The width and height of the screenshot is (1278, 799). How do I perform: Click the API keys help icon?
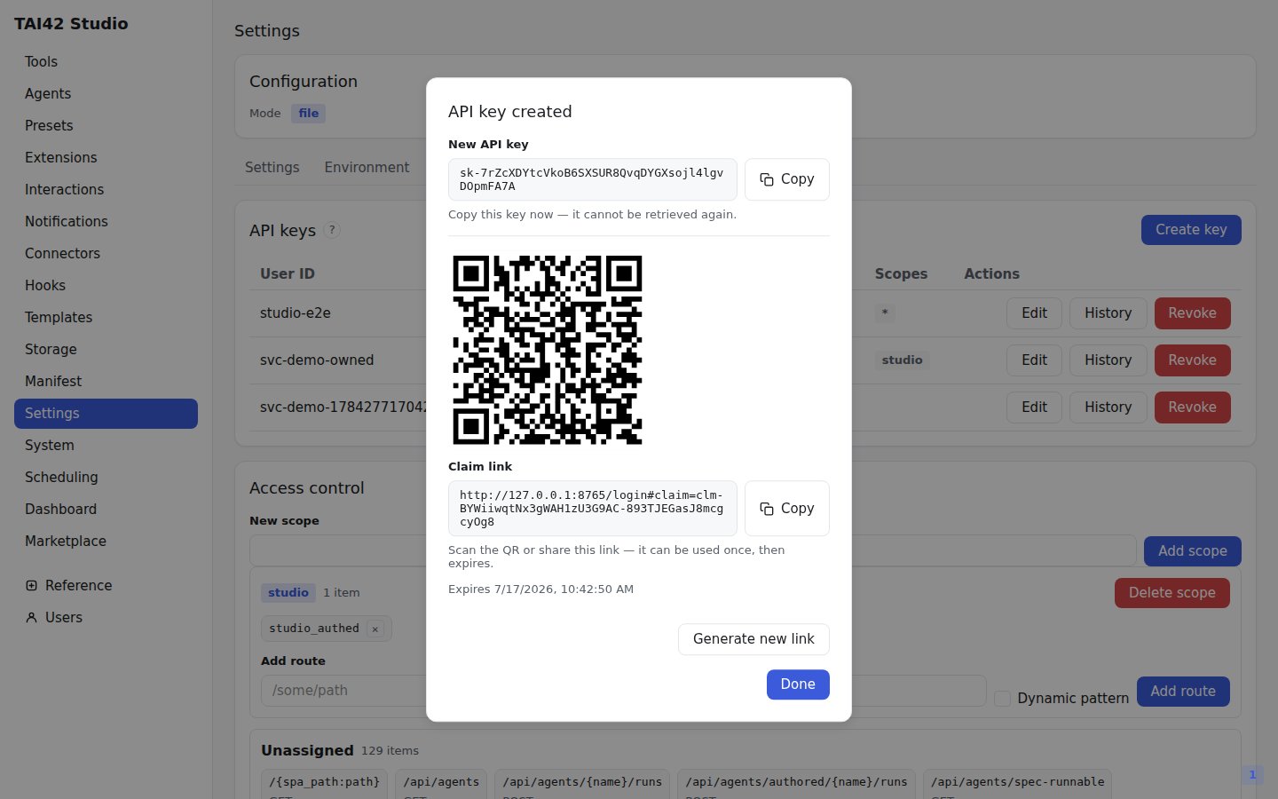[x=332, y=230]
